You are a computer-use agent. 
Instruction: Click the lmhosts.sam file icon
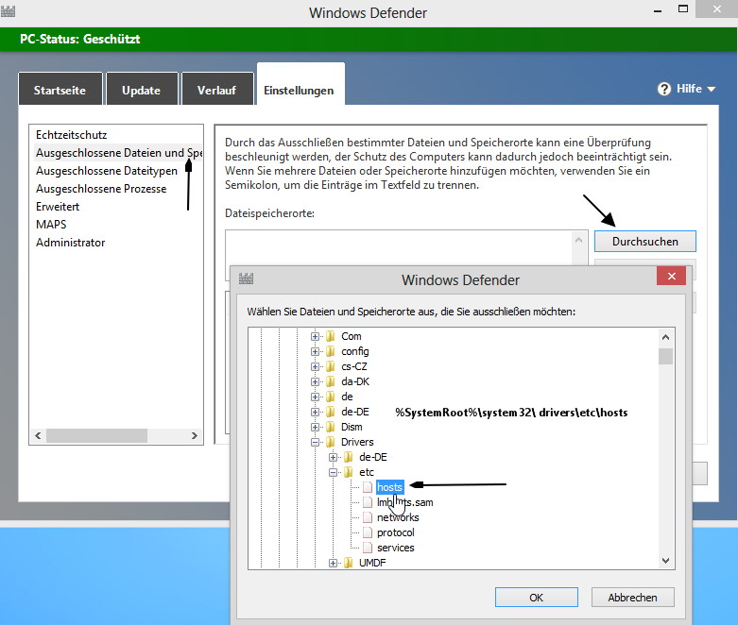(368, 502)
